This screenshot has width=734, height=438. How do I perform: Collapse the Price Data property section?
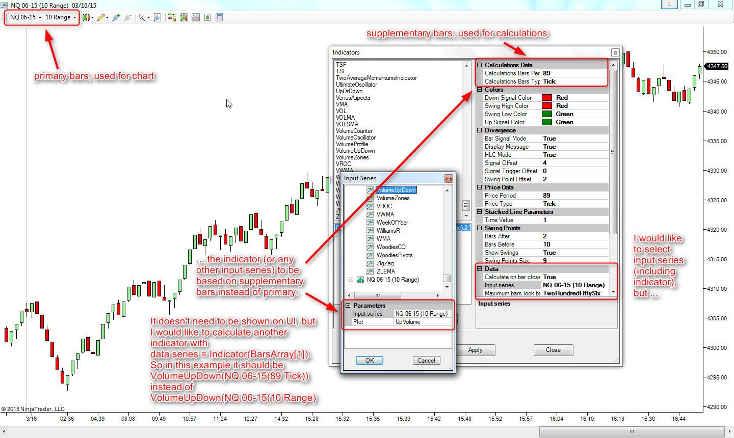point(479,187)
